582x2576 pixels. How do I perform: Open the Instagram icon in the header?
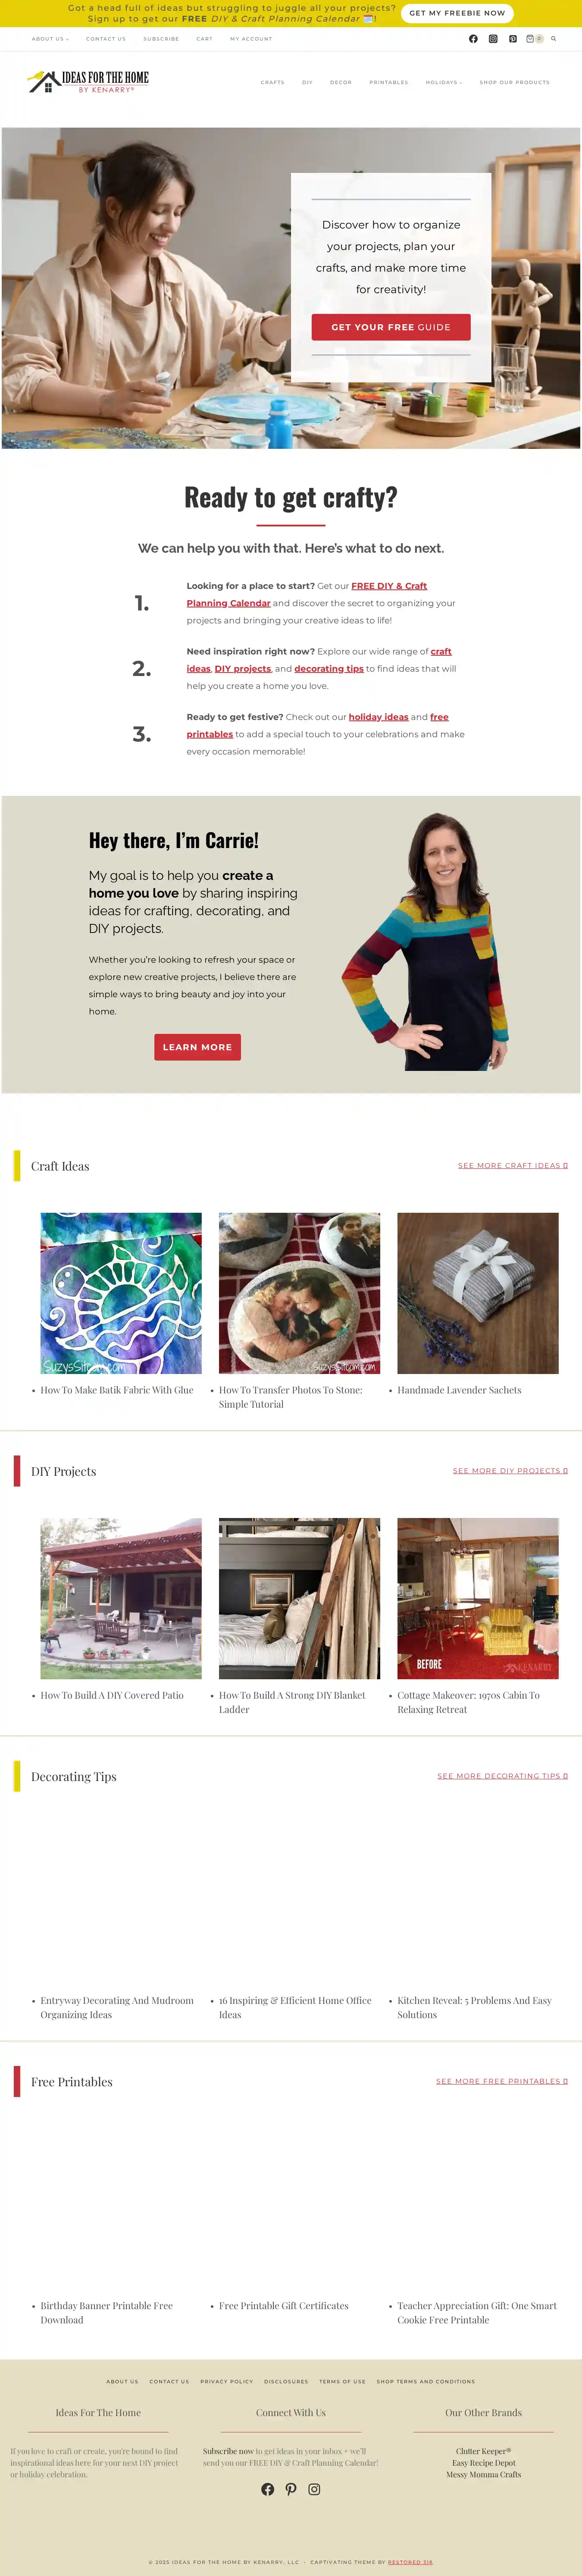pyautogui.click(x=493, y=39)
